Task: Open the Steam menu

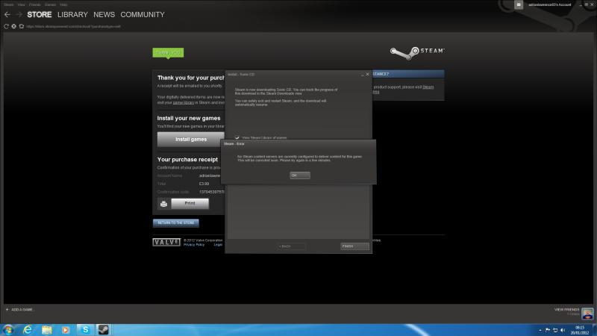Action: coord(9,4)
